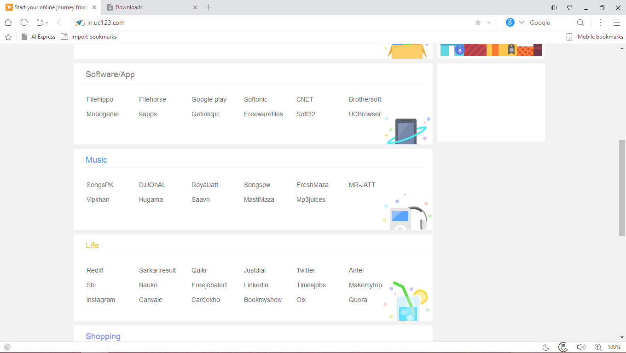Open the Instagram link
The width and height of the screenshot is (626, 353).
point(101,300)
